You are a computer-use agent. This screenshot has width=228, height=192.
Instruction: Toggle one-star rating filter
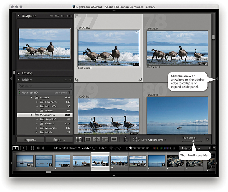pyautogui.click(x=131, y=148)
